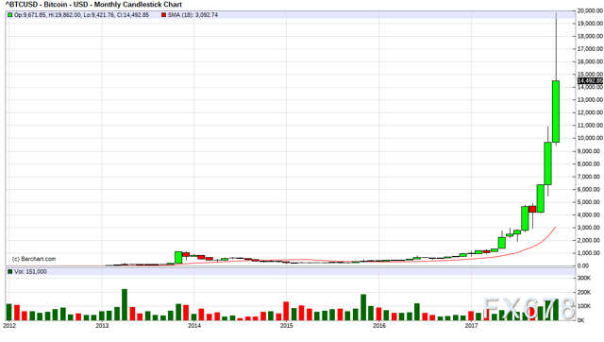Click the black 14,492.85 current price label
604x342 pixels.
[x=590, y=80]
